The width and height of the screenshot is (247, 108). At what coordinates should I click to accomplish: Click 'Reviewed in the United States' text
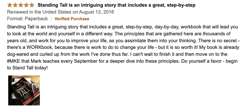point(39,12)
